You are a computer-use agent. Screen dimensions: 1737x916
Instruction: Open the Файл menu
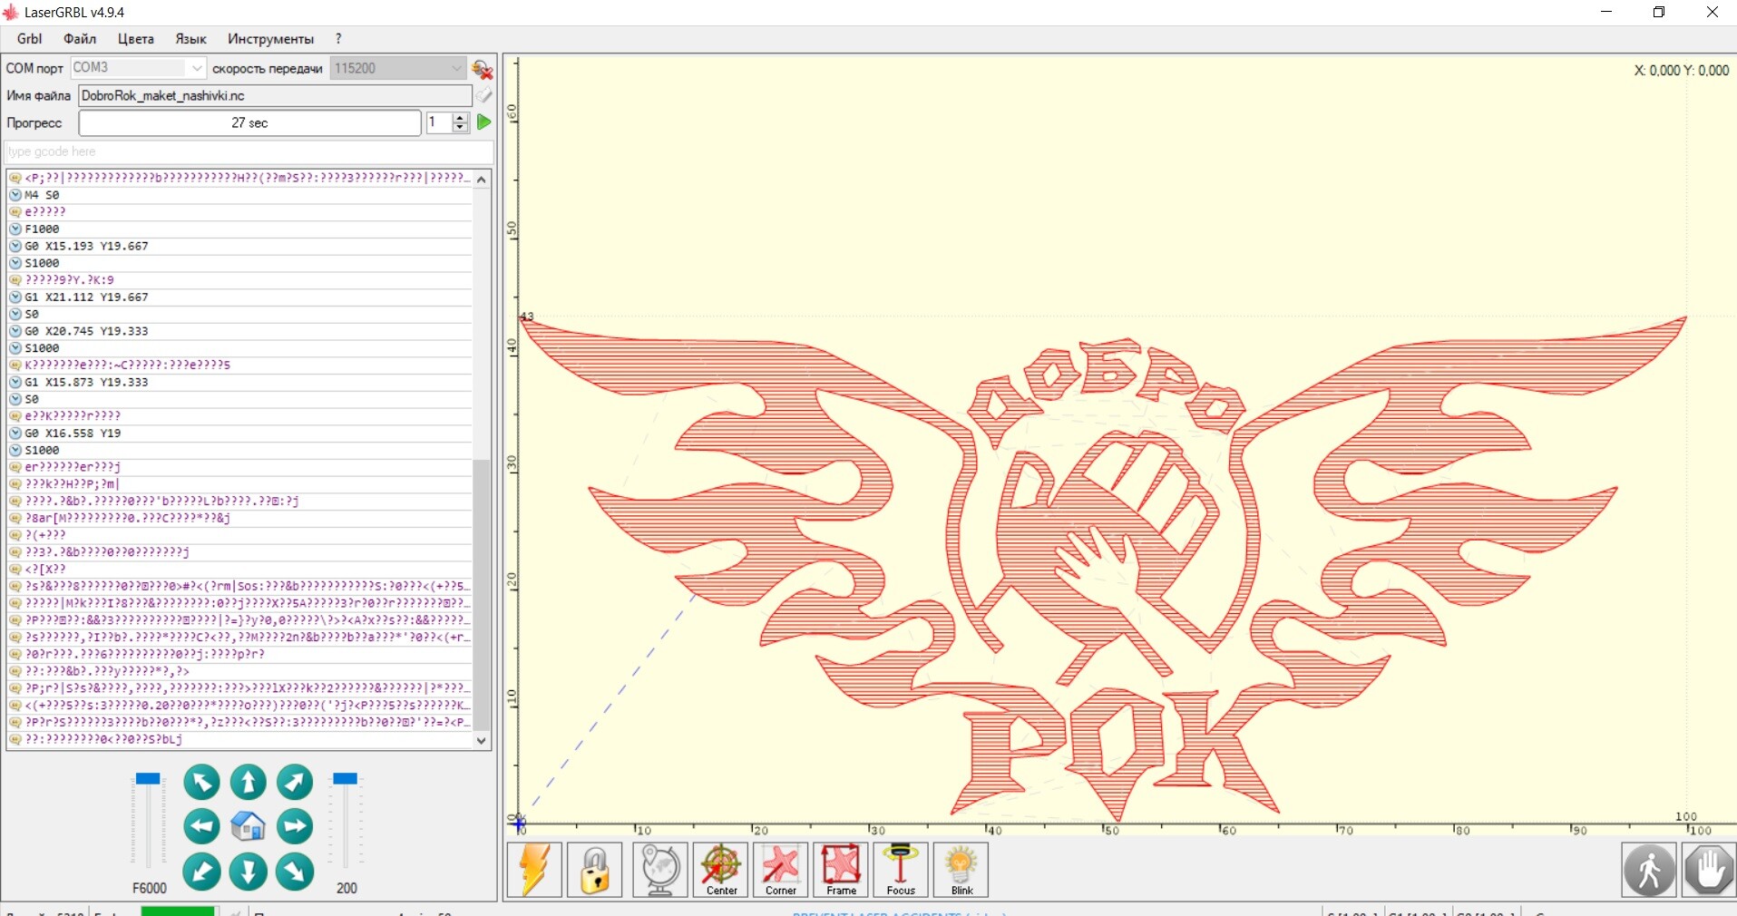tap(80, 39)
